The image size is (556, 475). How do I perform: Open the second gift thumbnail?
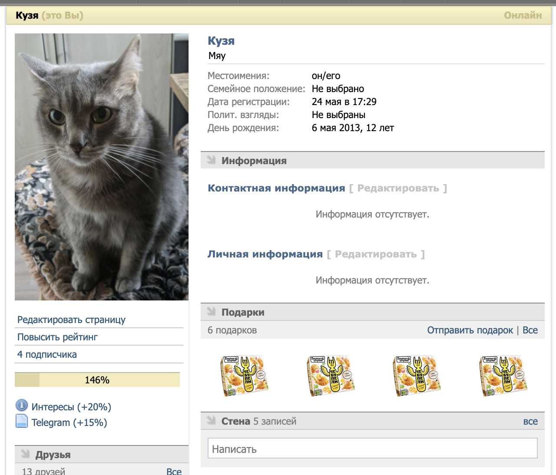331,376
